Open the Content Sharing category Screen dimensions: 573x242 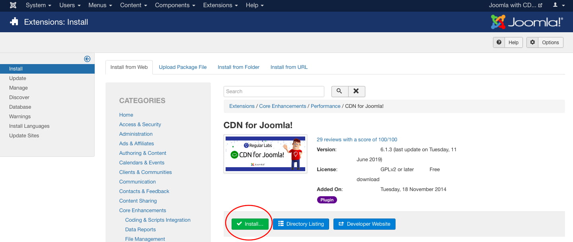coord(138,201)
